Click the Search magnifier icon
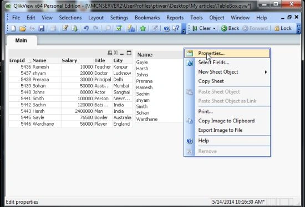The height and width of the screenshot is (207, 305). [x=108, y=28]
